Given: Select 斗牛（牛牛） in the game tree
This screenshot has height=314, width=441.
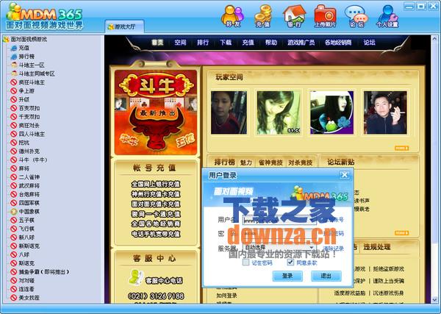Looking at the screenshot, I should pos(33,160).
